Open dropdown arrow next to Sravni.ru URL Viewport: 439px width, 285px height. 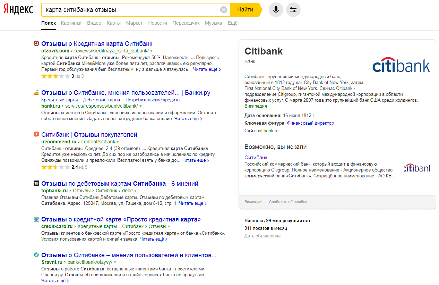tap(115, 262)
